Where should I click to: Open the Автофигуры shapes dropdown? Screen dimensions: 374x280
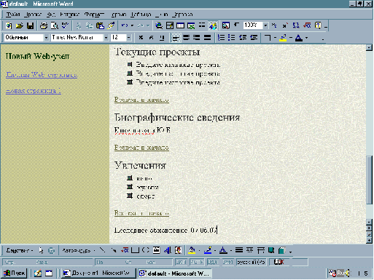[x=78, y=250]
